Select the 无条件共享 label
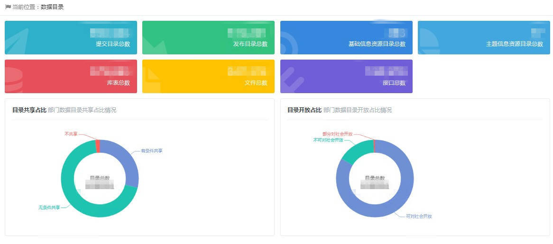 [x=49, y=208]
